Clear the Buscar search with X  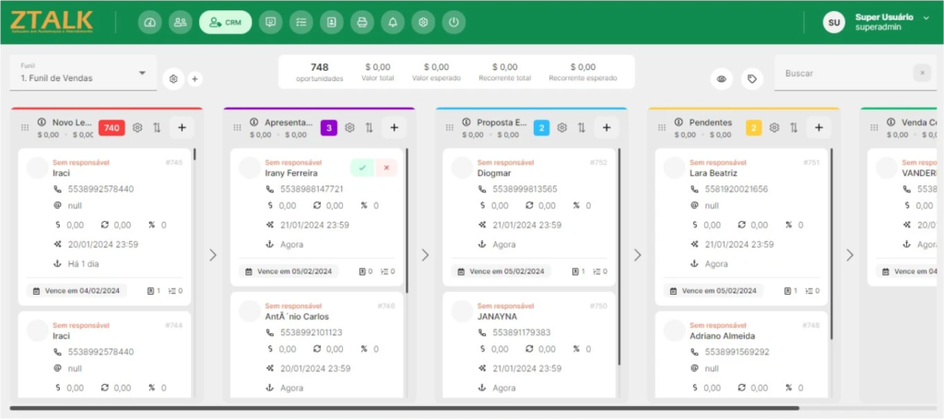(x=922, y=73)
